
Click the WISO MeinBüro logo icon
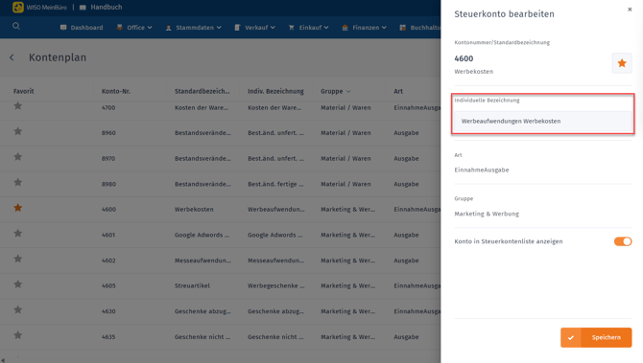tap(17, 7)
